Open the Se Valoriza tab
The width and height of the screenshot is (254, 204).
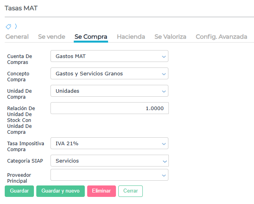(x=170, y=37)
